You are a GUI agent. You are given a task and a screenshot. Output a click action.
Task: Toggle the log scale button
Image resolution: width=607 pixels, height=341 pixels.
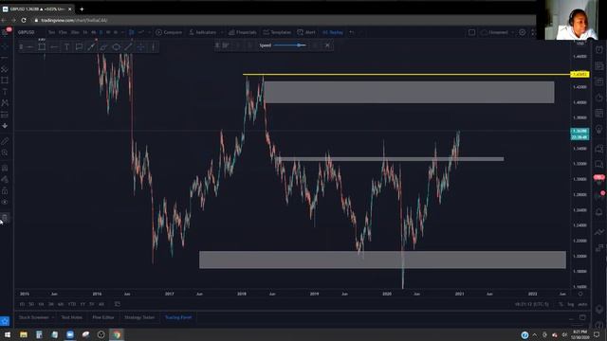coord(571,304)
